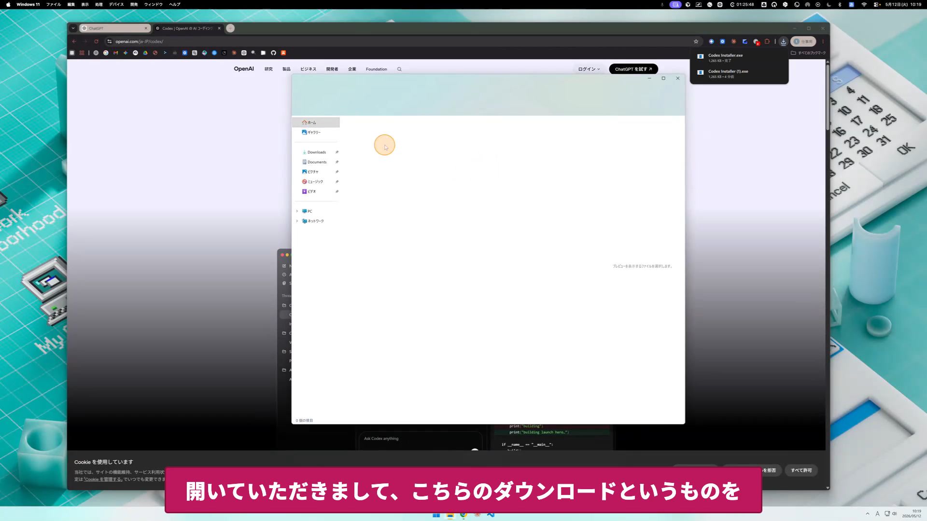Open the site information icon beside URL
Viewport: 927px width, 521px height.
point(110,41)
